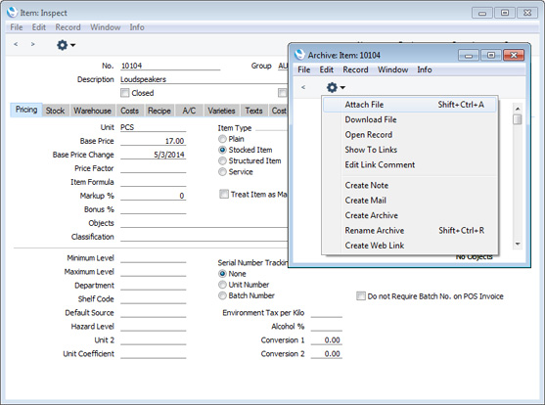This screenshot has width=545, height=405.
Task: Tick the Closed checkbox
Action: click(x=125, y=93)
